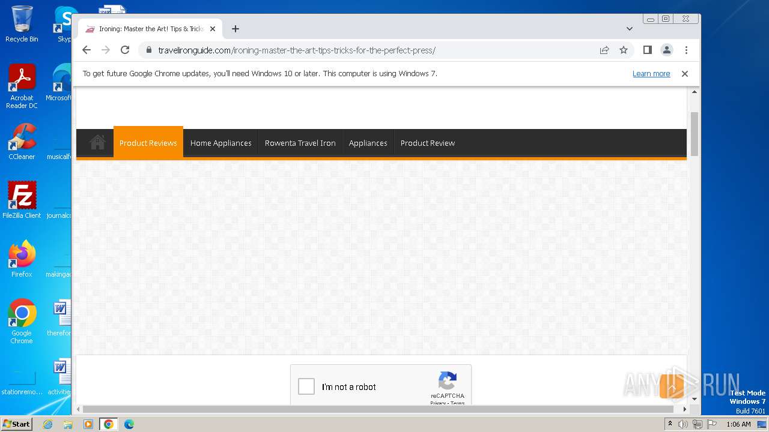Screen dimensions: 769x432
Task: Open Chrome three-dot menu
Action: click(686, 50)
